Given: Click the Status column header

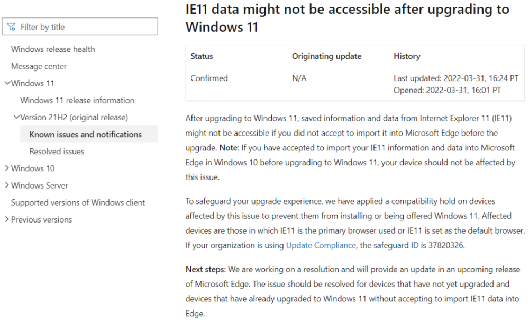Looking at the screenshot, I should point(202,56).
